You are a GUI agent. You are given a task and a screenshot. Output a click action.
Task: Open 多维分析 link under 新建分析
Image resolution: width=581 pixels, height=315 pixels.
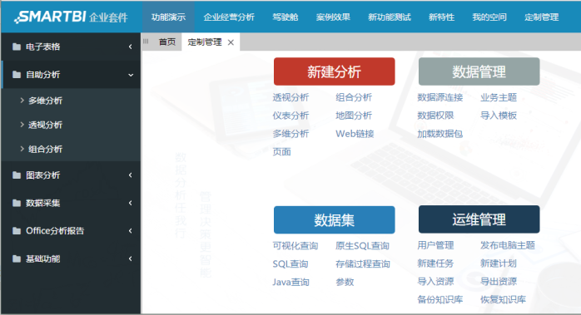pyautogui.click(x=290, y=134)
